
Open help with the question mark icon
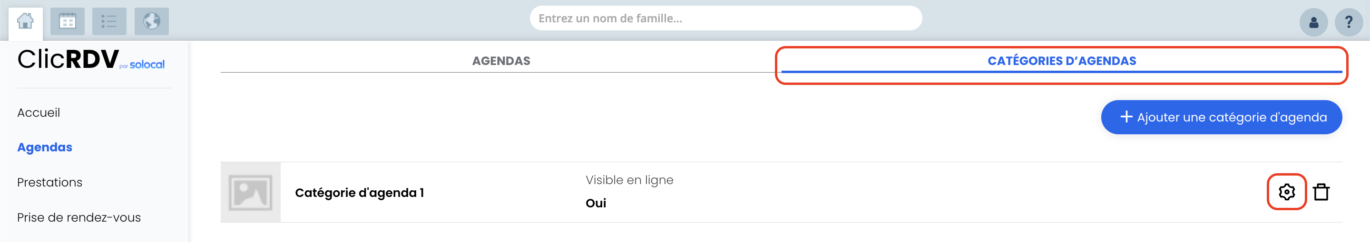pyautogui.click(x=1348, y=22)
